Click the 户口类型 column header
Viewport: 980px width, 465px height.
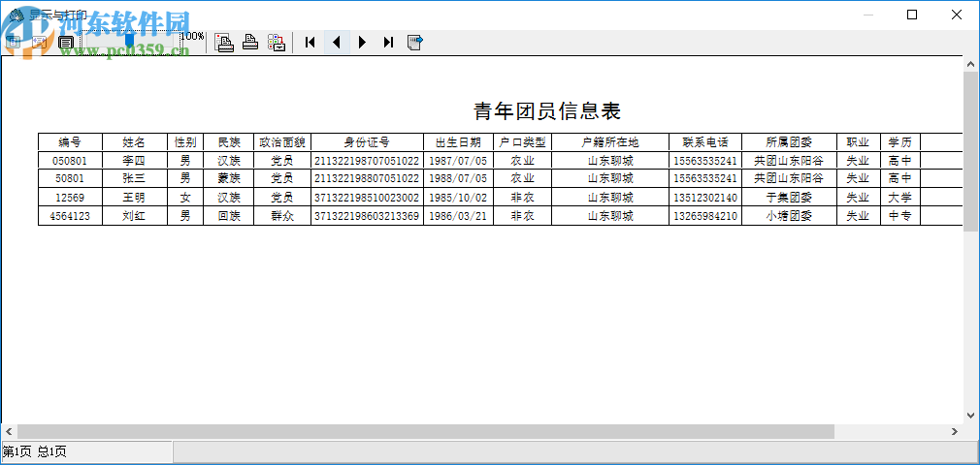(x=522, y=141)
